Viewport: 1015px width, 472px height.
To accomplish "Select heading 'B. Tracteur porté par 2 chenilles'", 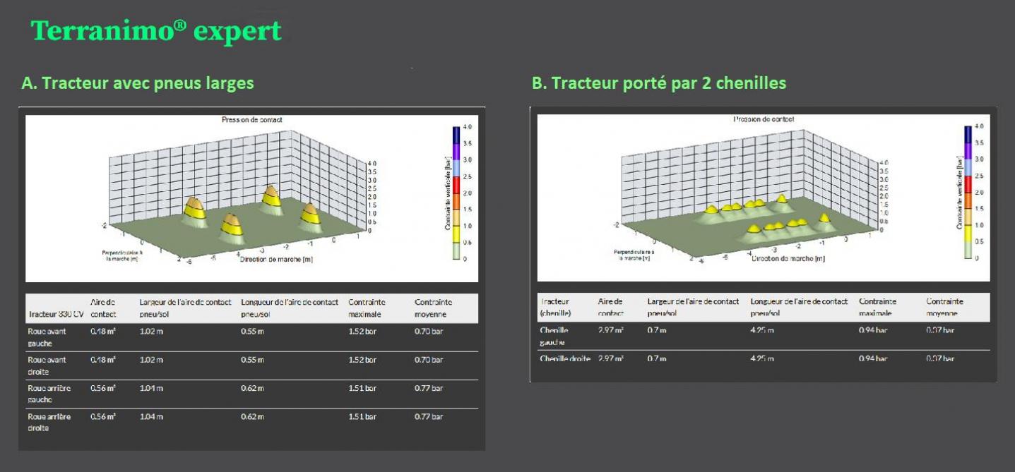I will tap(659, 83).
